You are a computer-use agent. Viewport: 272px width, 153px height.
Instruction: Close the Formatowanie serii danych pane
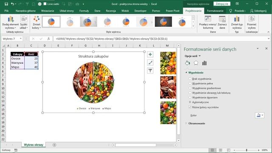(x=266, y=48)
